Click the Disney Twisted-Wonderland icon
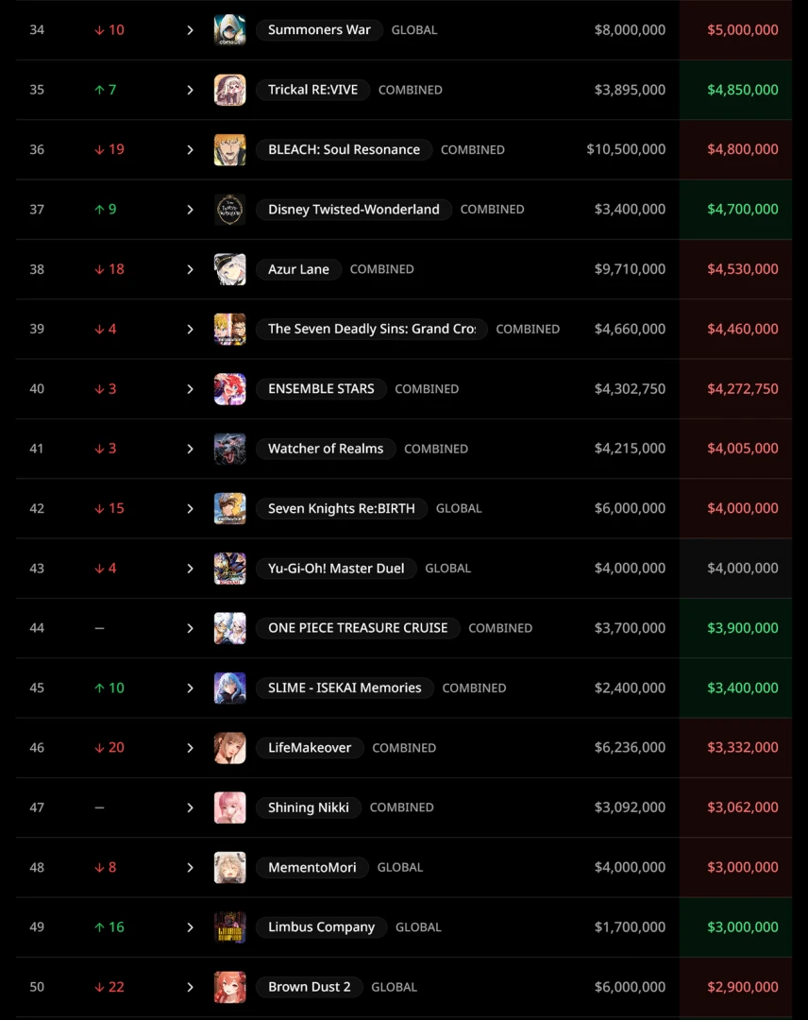The image size is (808, 1020). (230, 210)
